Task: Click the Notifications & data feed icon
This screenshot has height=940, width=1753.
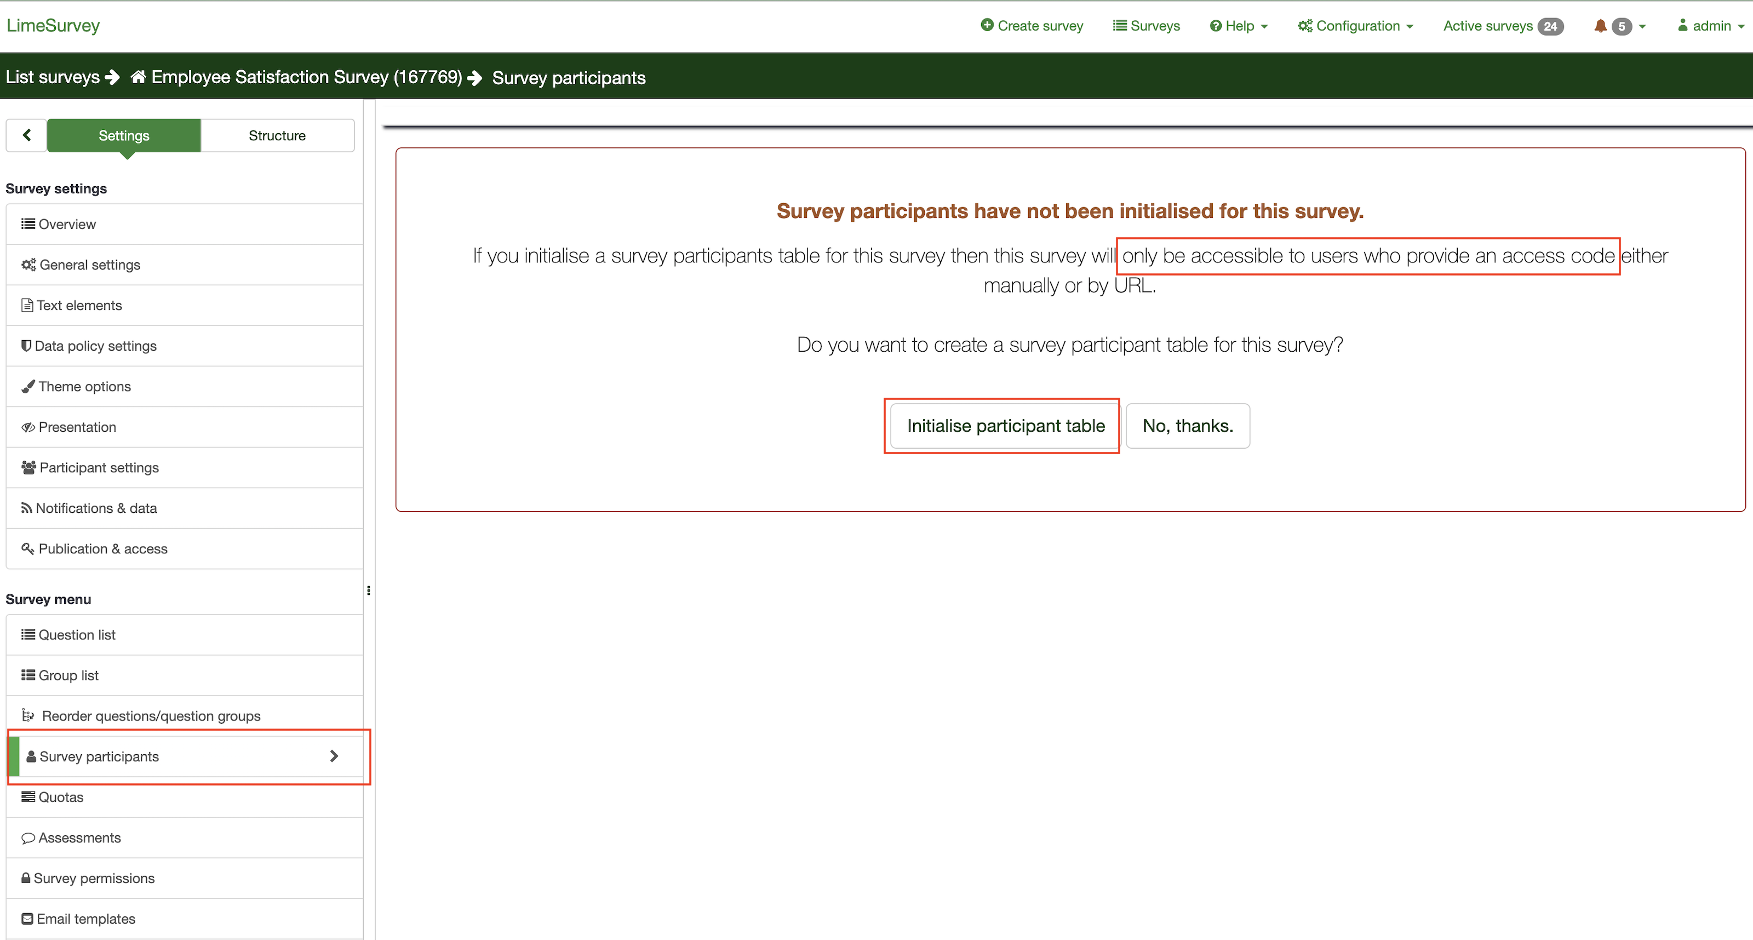Action: tap(26, 508)
